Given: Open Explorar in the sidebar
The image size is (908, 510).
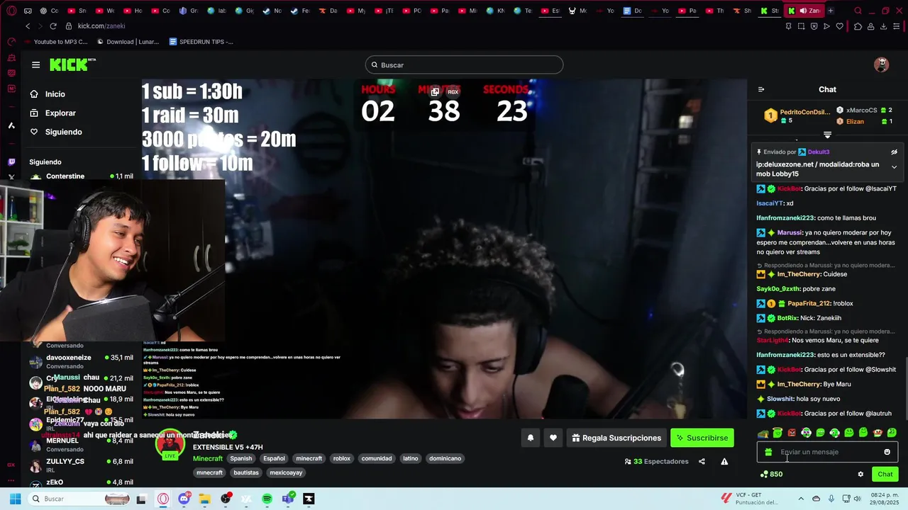Looking at the screenshot, I should click(x=60, y=113).
